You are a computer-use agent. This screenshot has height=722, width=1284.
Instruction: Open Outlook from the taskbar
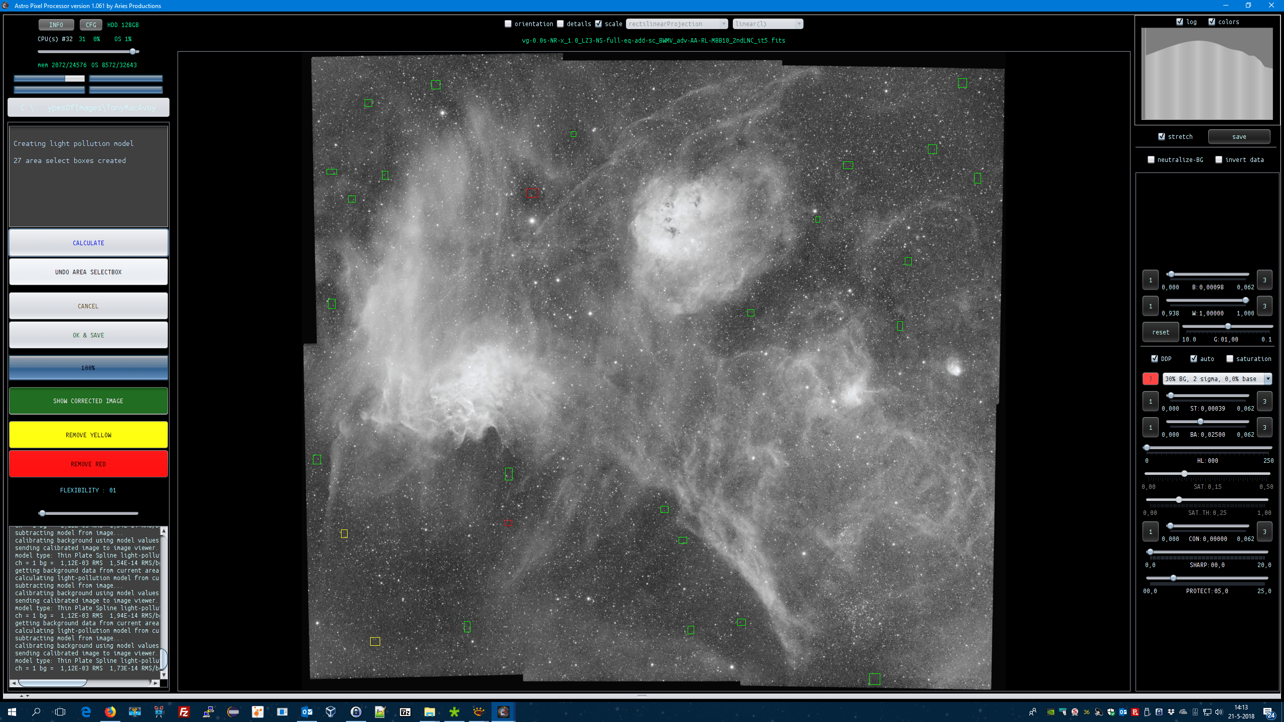[x=307, y=711]
